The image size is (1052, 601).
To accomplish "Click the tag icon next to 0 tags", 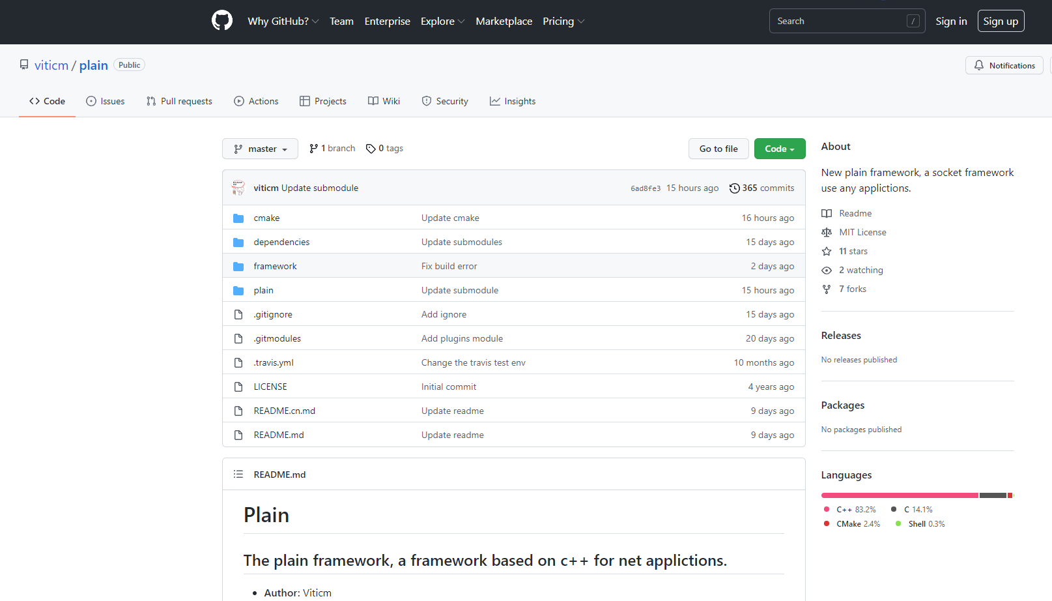I will [371, 149].
